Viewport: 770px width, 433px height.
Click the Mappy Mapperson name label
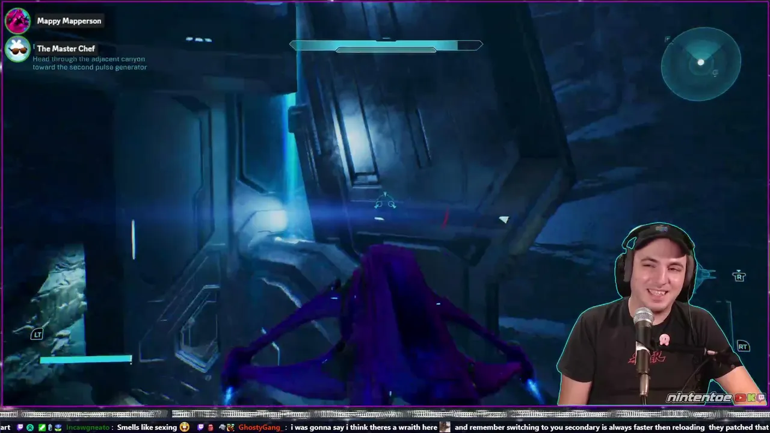(x=69, y=21)
